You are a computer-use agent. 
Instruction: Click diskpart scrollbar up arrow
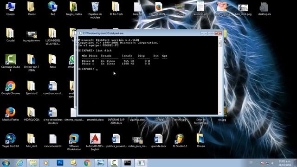pos(220,38)
